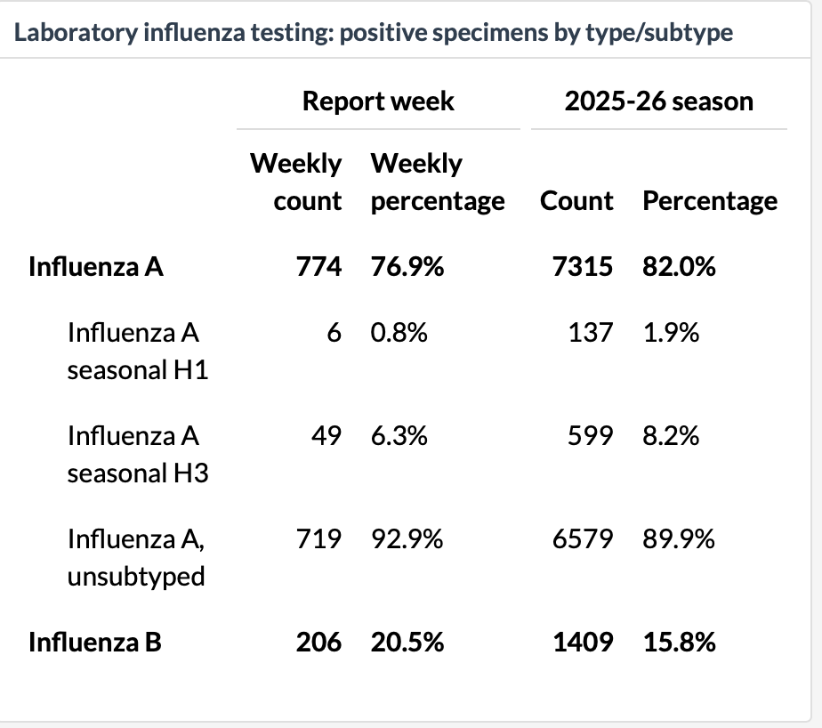Click the table title about laboratory influenza testing

point(374,33)
